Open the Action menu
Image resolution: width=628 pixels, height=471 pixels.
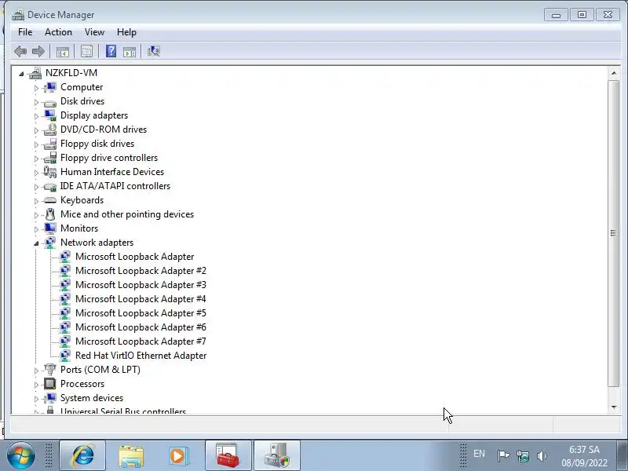coord(58,32)
